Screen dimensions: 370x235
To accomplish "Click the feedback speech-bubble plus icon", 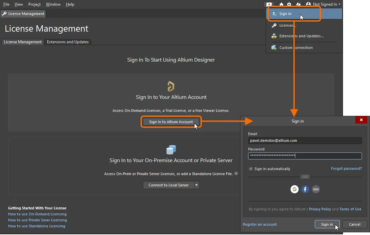I will [x=269, y=4].
